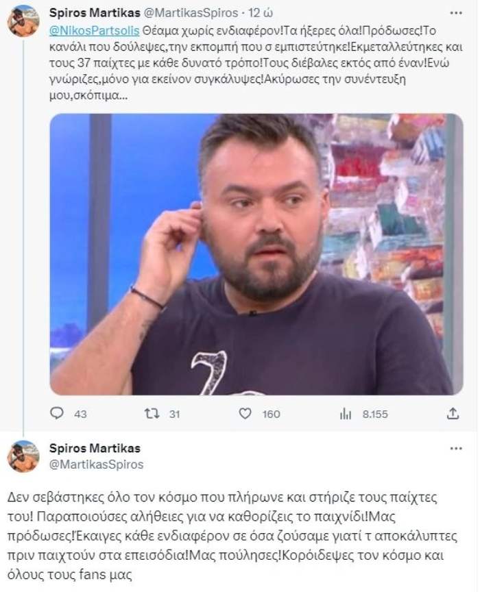Click the reply speech bubble icon

click(x=57, y=413)
